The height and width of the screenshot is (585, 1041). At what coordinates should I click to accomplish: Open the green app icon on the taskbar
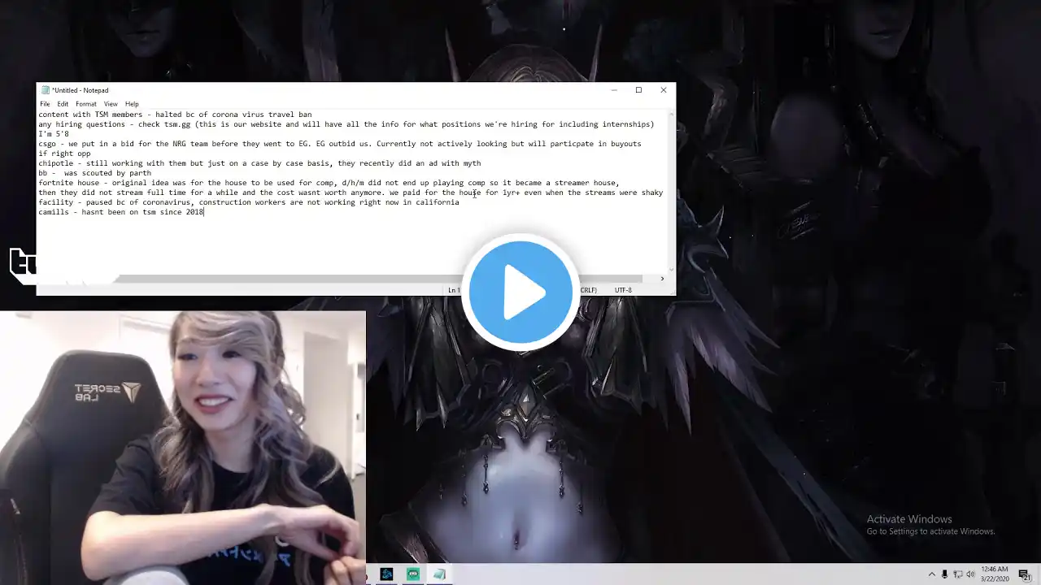click(413, 574)
